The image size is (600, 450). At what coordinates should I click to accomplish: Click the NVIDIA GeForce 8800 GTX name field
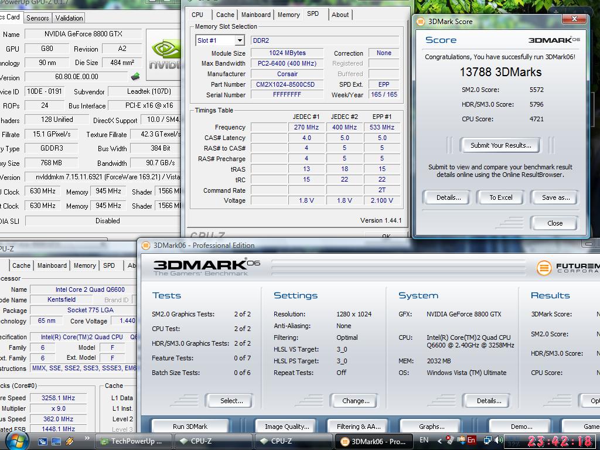[x=83, y=33]
